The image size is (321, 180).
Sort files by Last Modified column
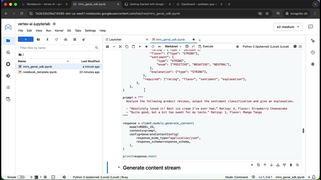[87, 61]
